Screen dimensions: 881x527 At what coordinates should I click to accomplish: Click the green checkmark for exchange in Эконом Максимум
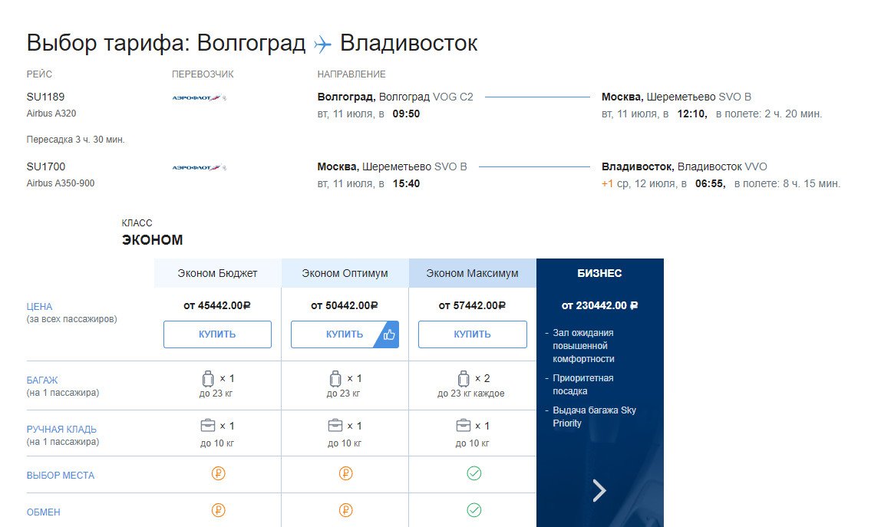pyautogui.click(x=473, y=510)
